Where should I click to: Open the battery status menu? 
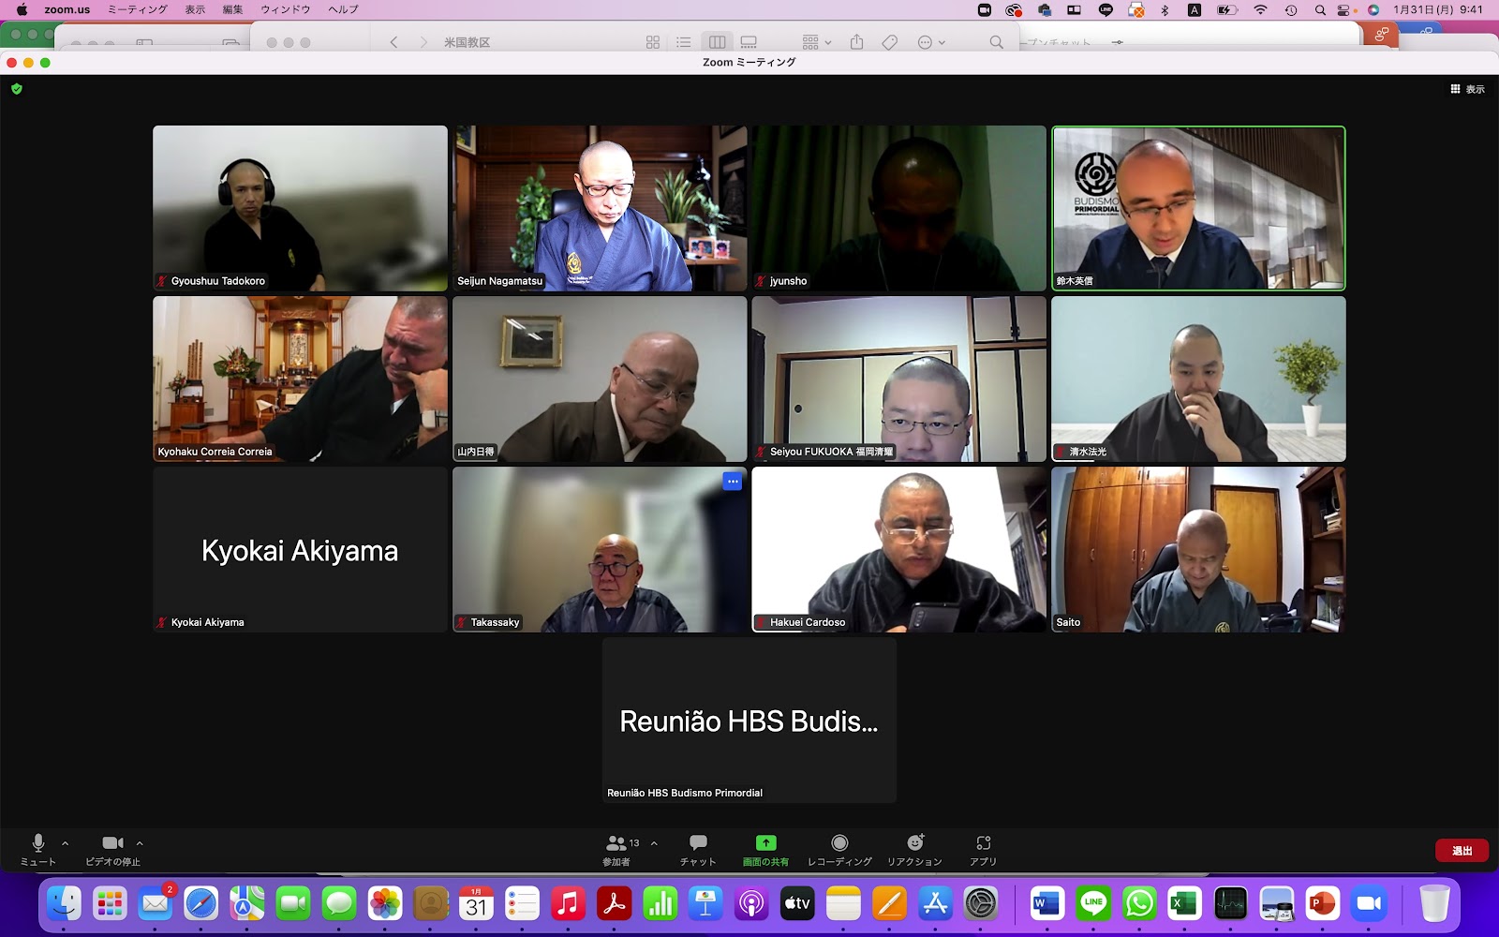[x=1227, y=10]
